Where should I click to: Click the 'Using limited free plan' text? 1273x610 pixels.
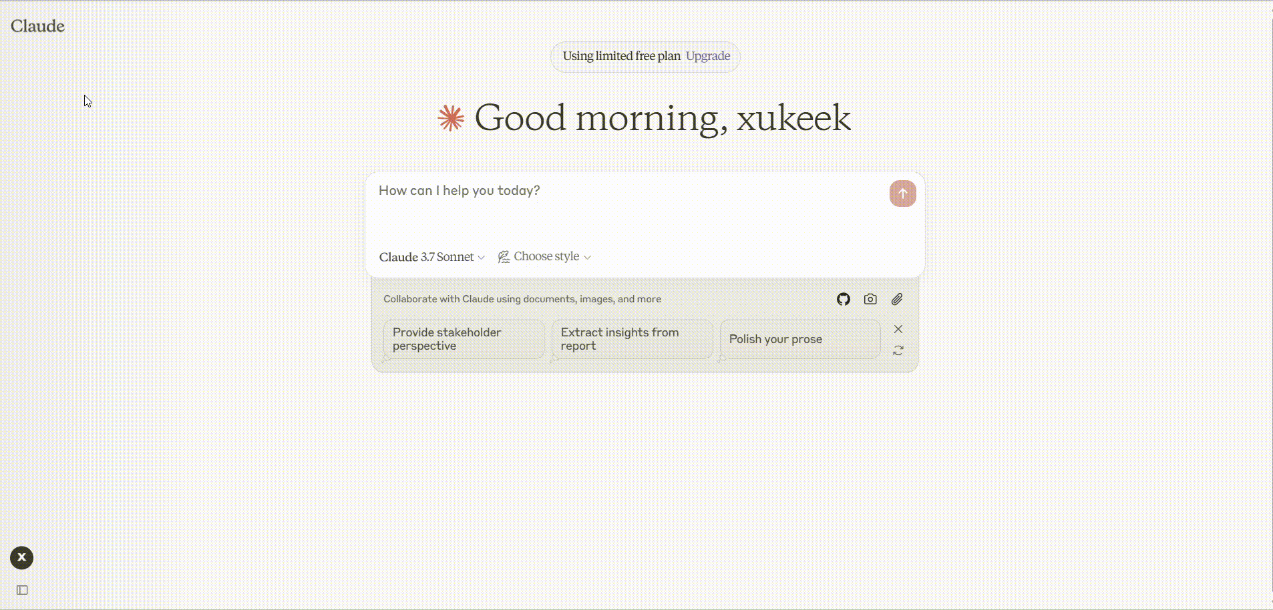click(x=622, y=56)
